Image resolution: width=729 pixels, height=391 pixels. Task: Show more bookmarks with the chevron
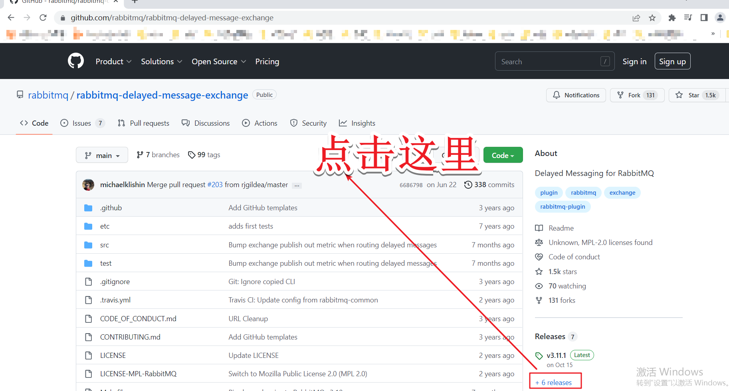click(x=713, y=34)
